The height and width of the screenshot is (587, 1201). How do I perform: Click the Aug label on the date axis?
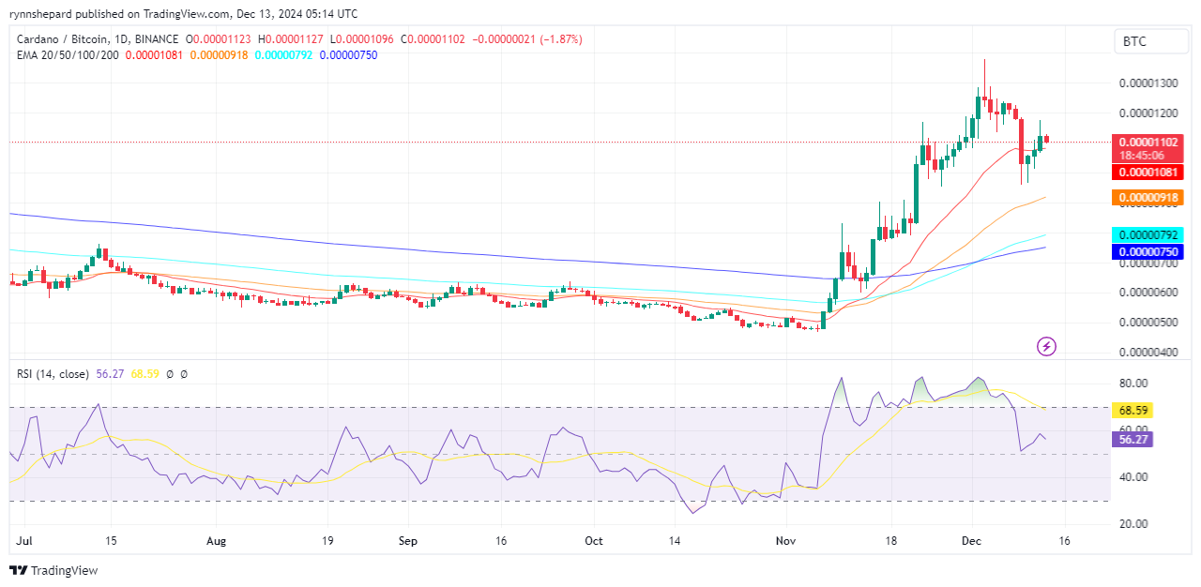click(217, 541)
